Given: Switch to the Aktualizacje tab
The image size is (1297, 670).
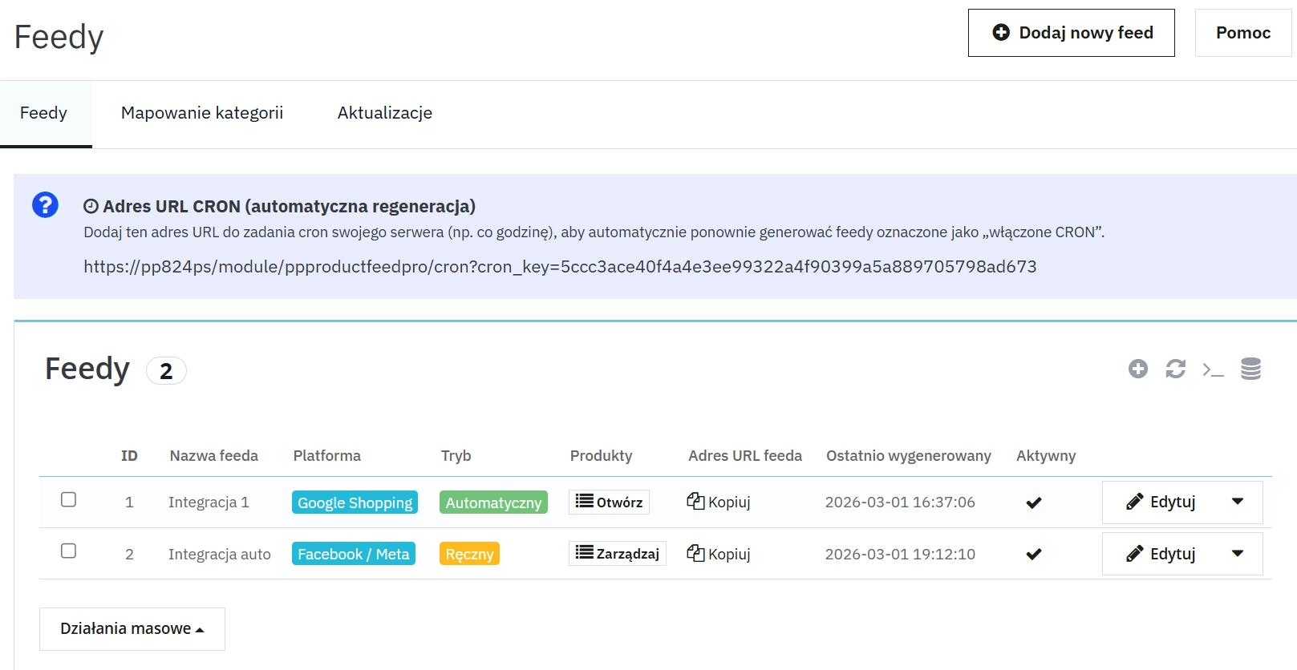Looking at the screenshot, I should pos(385,113).
